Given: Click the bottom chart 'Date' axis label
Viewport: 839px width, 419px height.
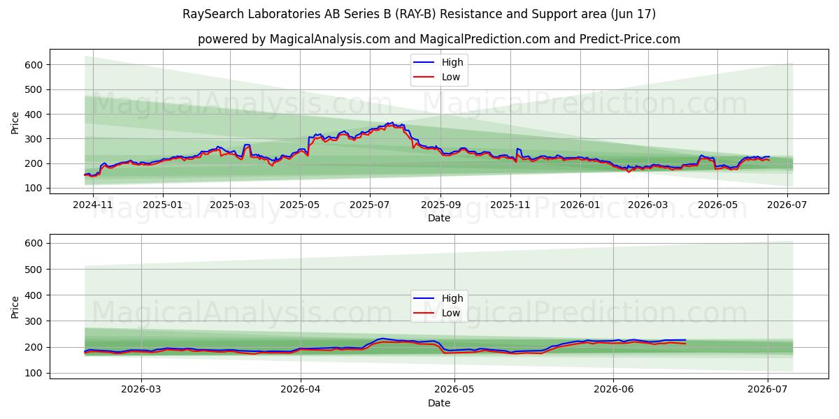Looking at the screenshot, I should (439, 403).
